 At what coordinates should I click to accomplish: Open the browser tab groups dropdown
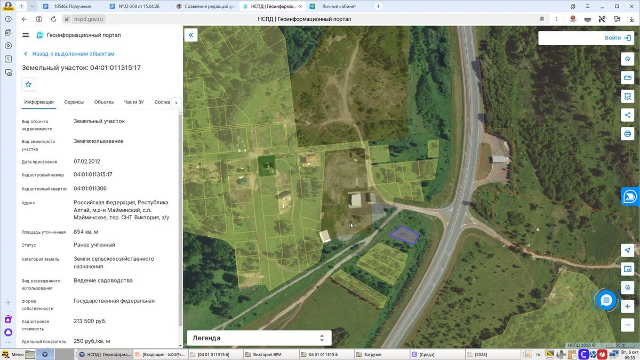[x=33, y=6]
